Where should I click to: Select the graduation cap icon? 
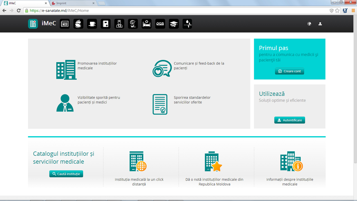click(174, 24)
